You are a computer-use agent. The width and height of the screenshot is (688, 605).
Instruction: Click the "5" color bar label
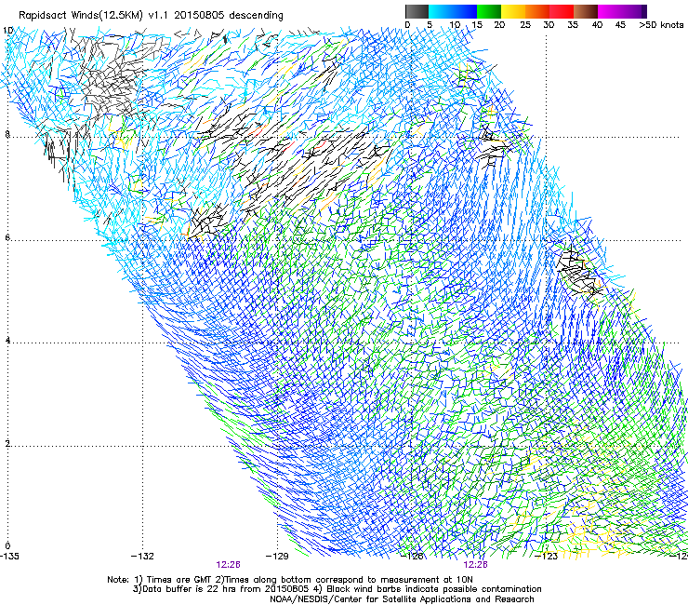(x=430, y=25)
